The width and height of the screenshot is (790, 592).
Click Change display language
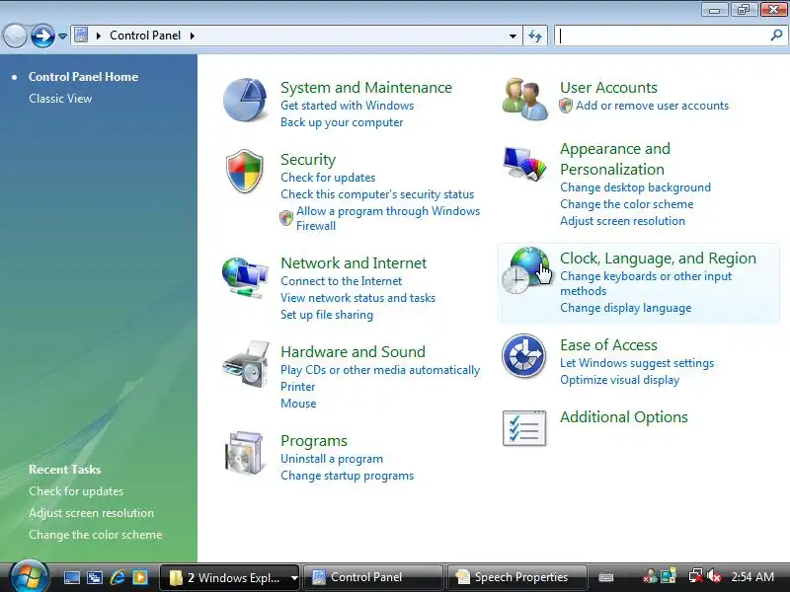pos(626,308)
